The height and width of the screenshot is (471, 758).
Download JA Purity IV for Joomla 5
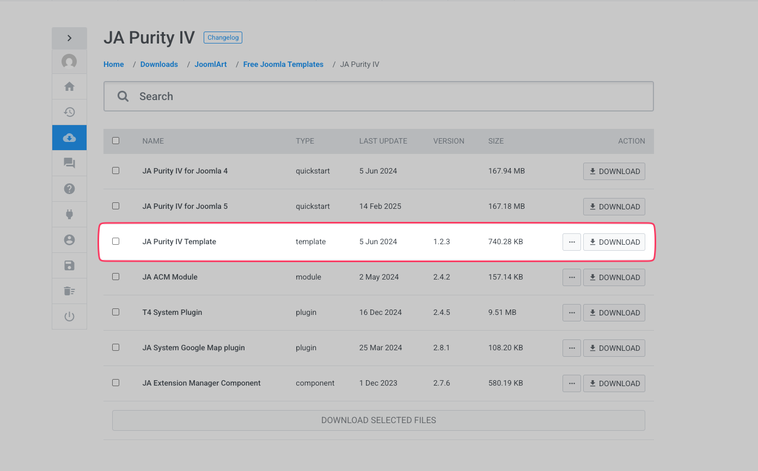(x=614, y=207)
